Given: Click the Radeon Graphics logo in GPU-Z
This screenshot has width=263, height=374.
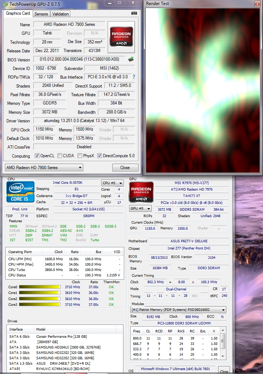Looking at the screenshot, I should click(x=121, y=37).
